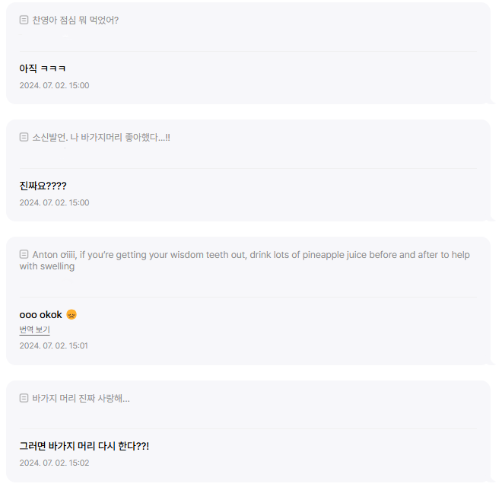
Task: Click the '2024. 07. 02. 15:01' timestamp
Action: [x=54, y=345]
